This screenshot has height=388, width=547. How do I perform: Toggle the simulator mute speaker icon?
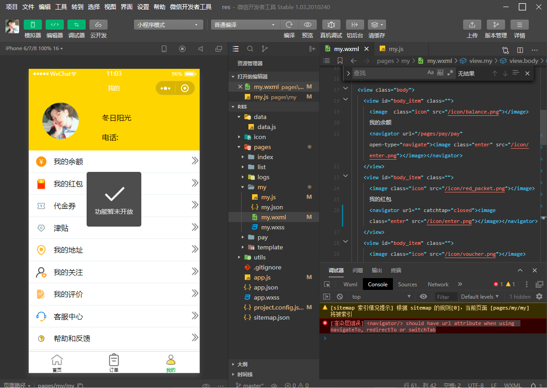click(201, 49)
